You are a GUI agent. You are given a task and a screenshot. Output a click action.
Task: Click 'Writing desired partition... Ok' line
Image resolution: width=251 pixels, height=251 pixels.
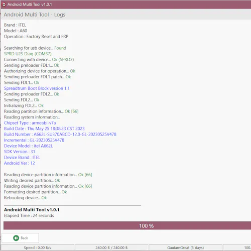pos(32,180)
